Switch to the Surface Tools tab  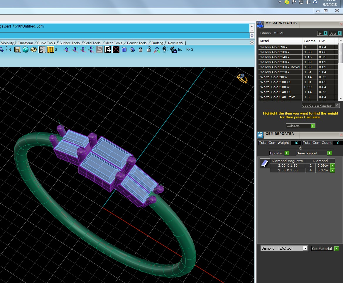(x=70, y=43)
